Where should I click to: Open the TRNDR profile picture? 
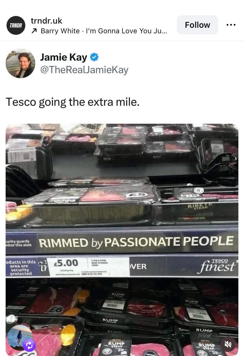tap(16, 25)
